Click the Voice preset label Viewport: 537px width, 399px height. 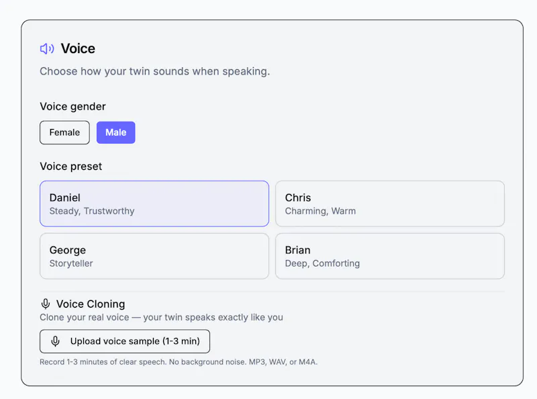(x=71, y=167)
